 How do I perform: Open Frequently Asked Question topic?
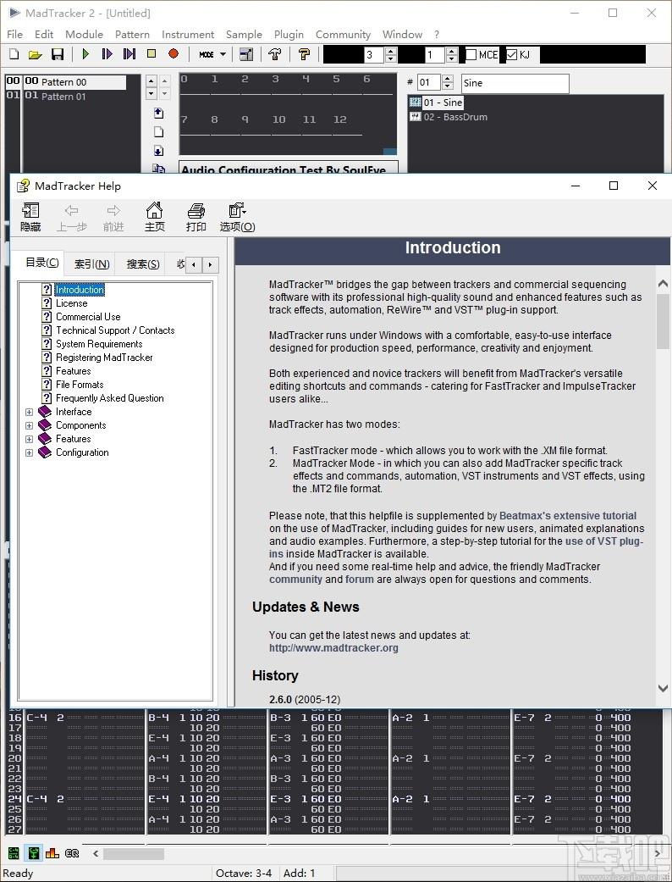[109, 397]
